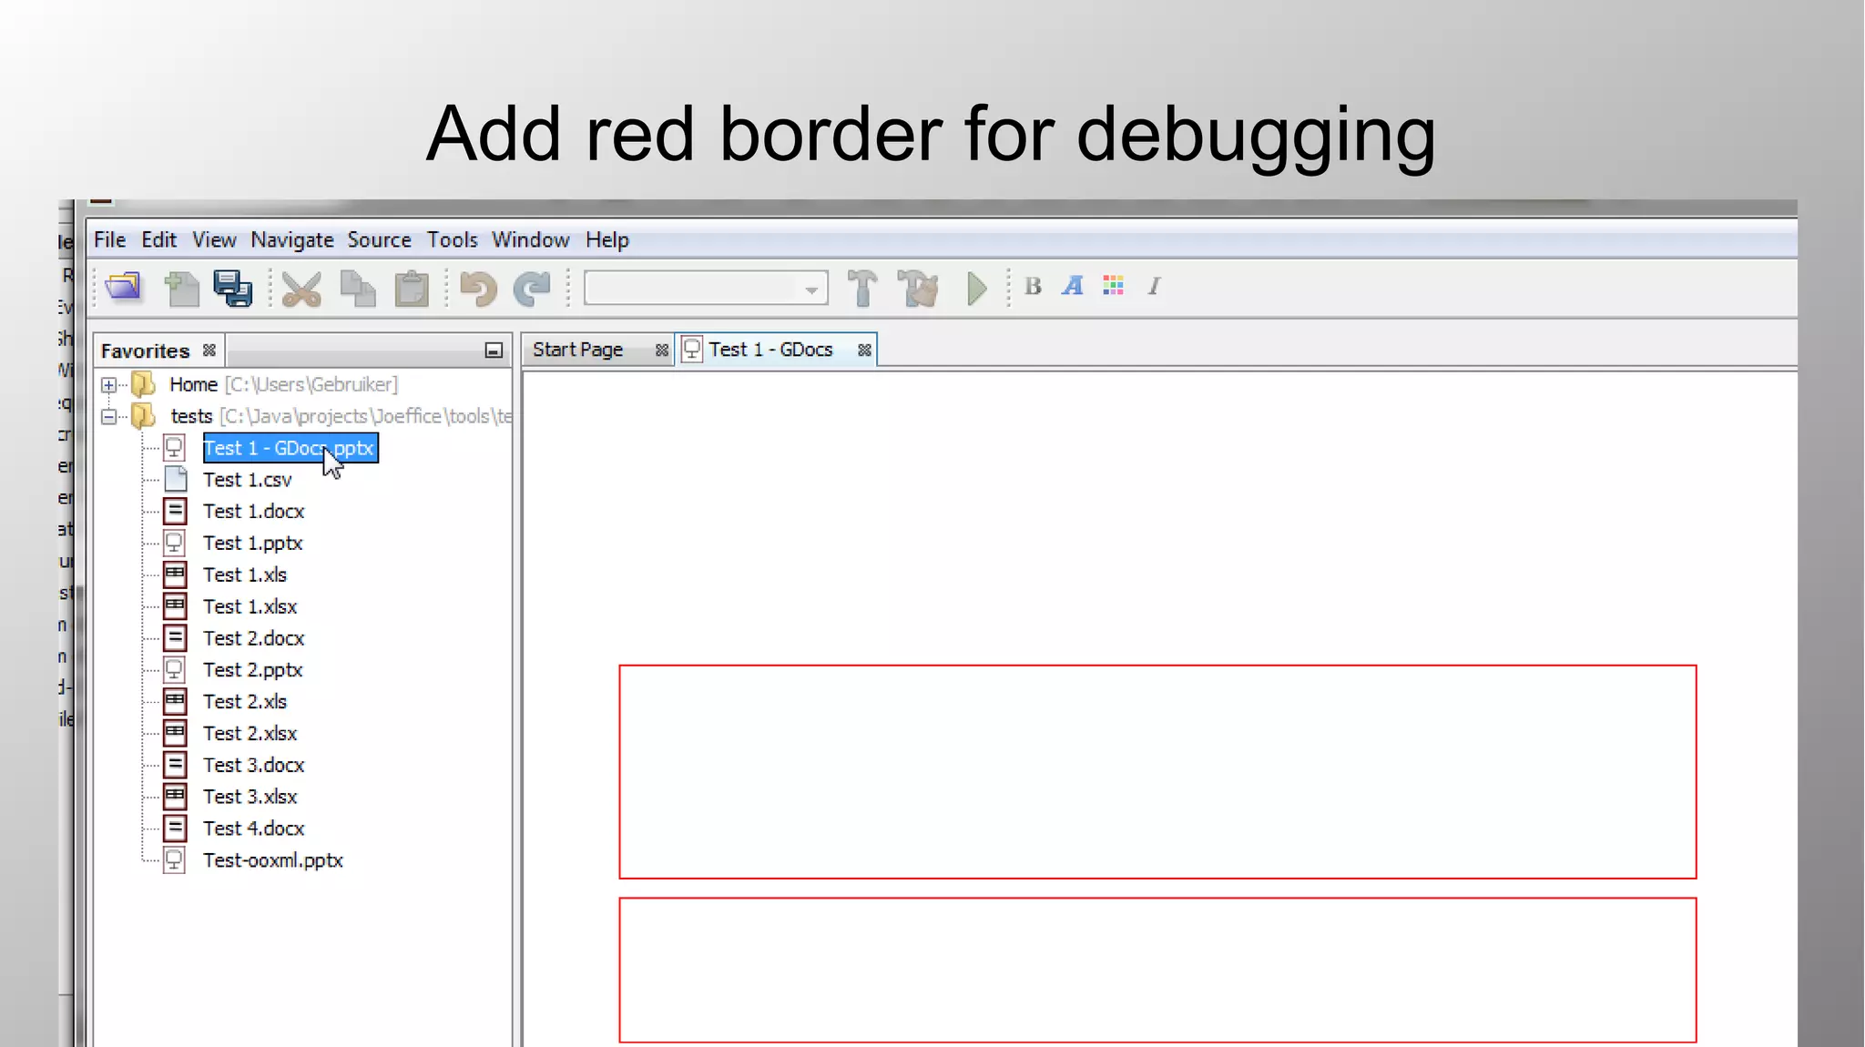Select the Test-ooxml.pptx file
This screenshot has height=1047, width=1865.
click(272, 860)
